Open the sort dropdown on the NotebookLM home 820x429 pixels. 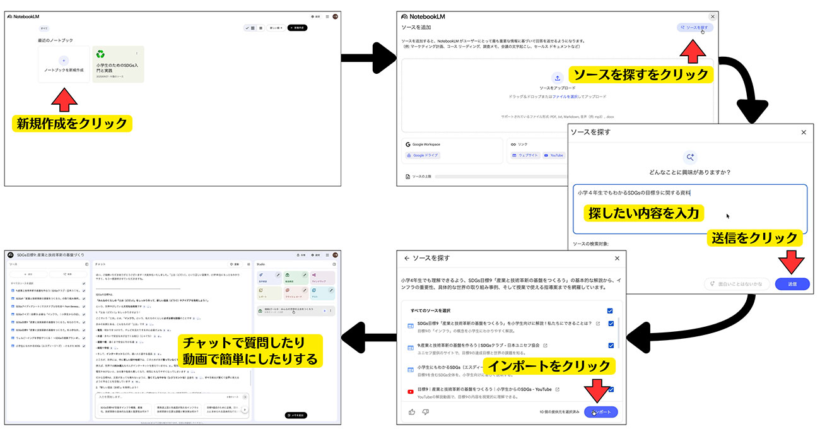pyautogui.click(x=276, y=28)
